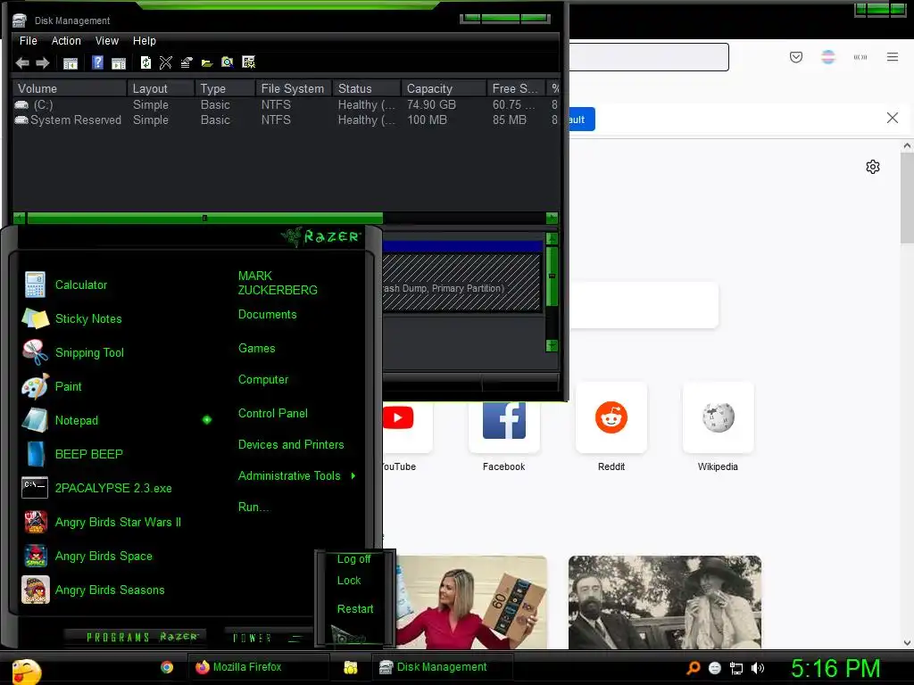This screenshot has height=685, width=914.
Task: Click the volume speaker tray icon
Action: (x=757, y=668)
